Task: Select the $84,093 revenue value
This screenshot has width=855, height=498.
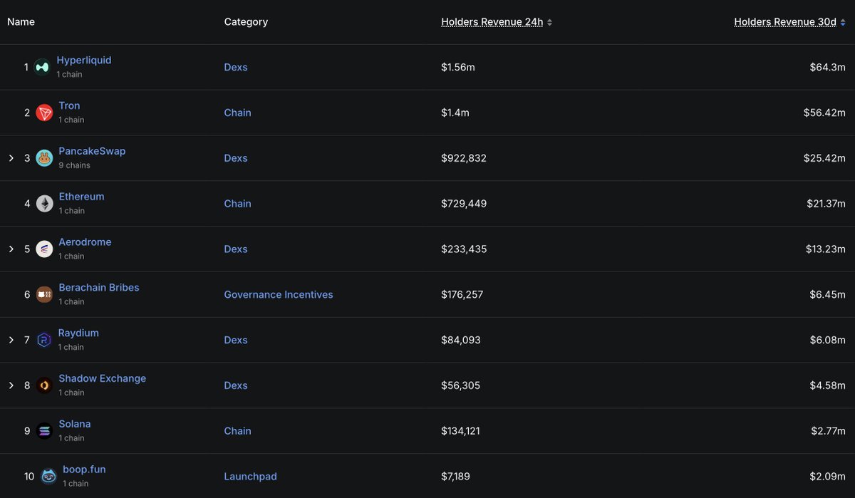Action: 461,340
